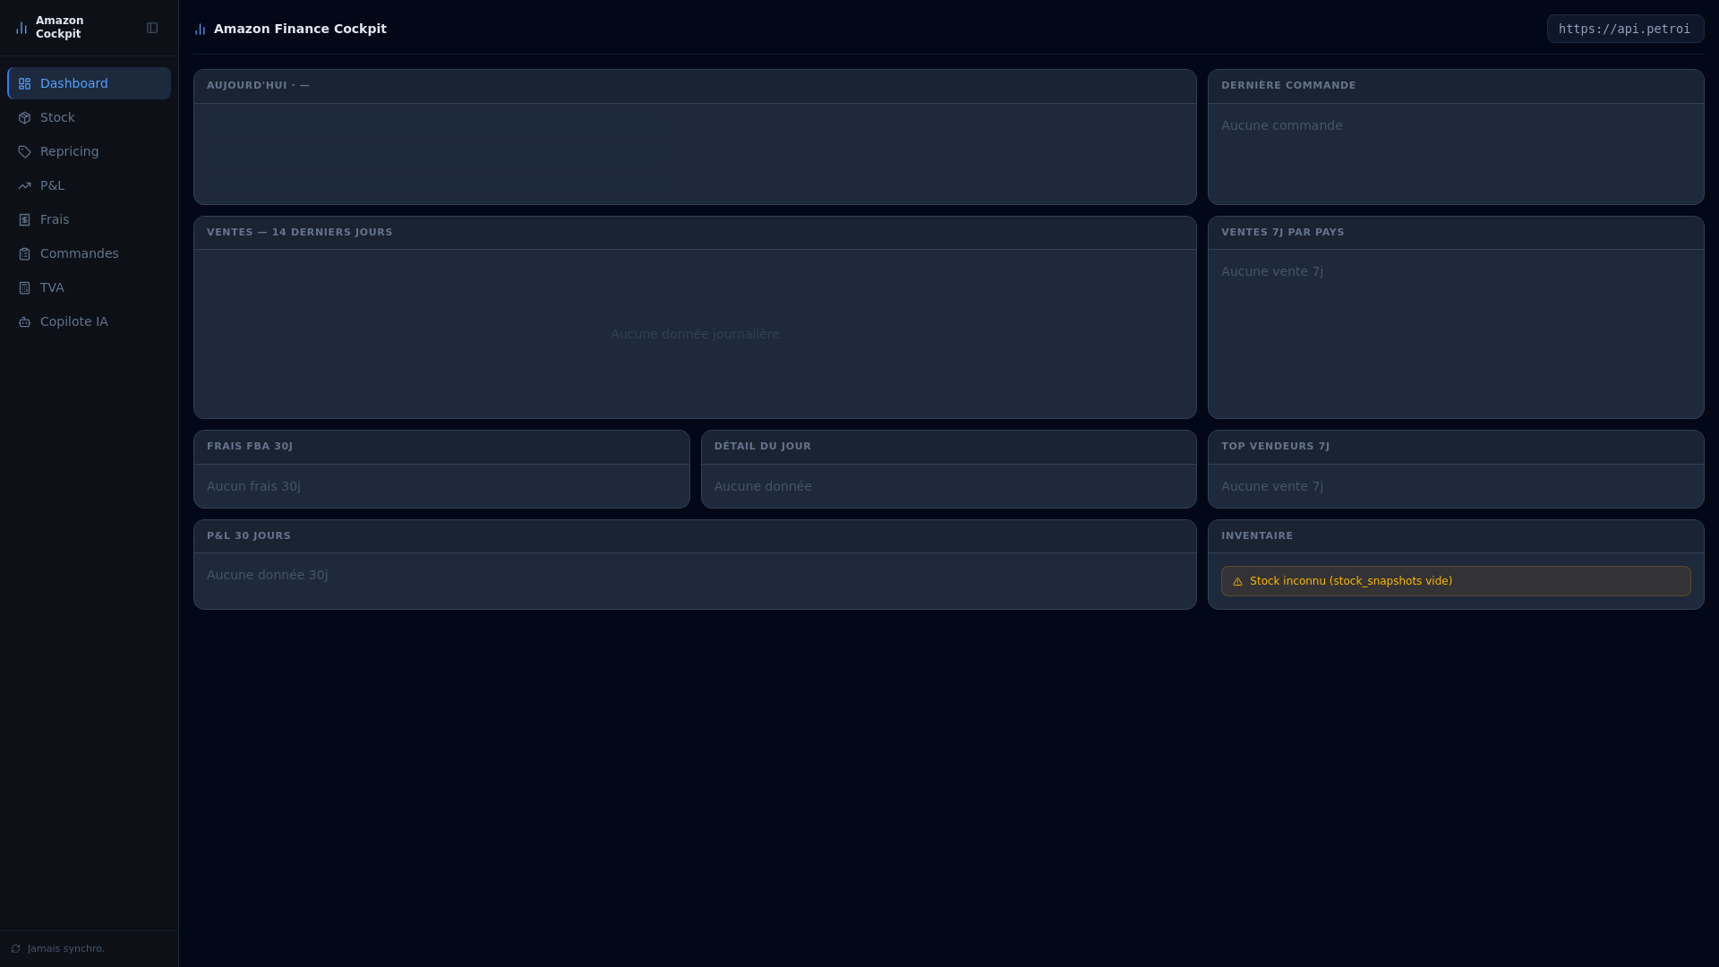Viewport: 1719px width, 967px height.
Task: Click the Dashboard grid icon in sidebar
Action: (25, 84)
